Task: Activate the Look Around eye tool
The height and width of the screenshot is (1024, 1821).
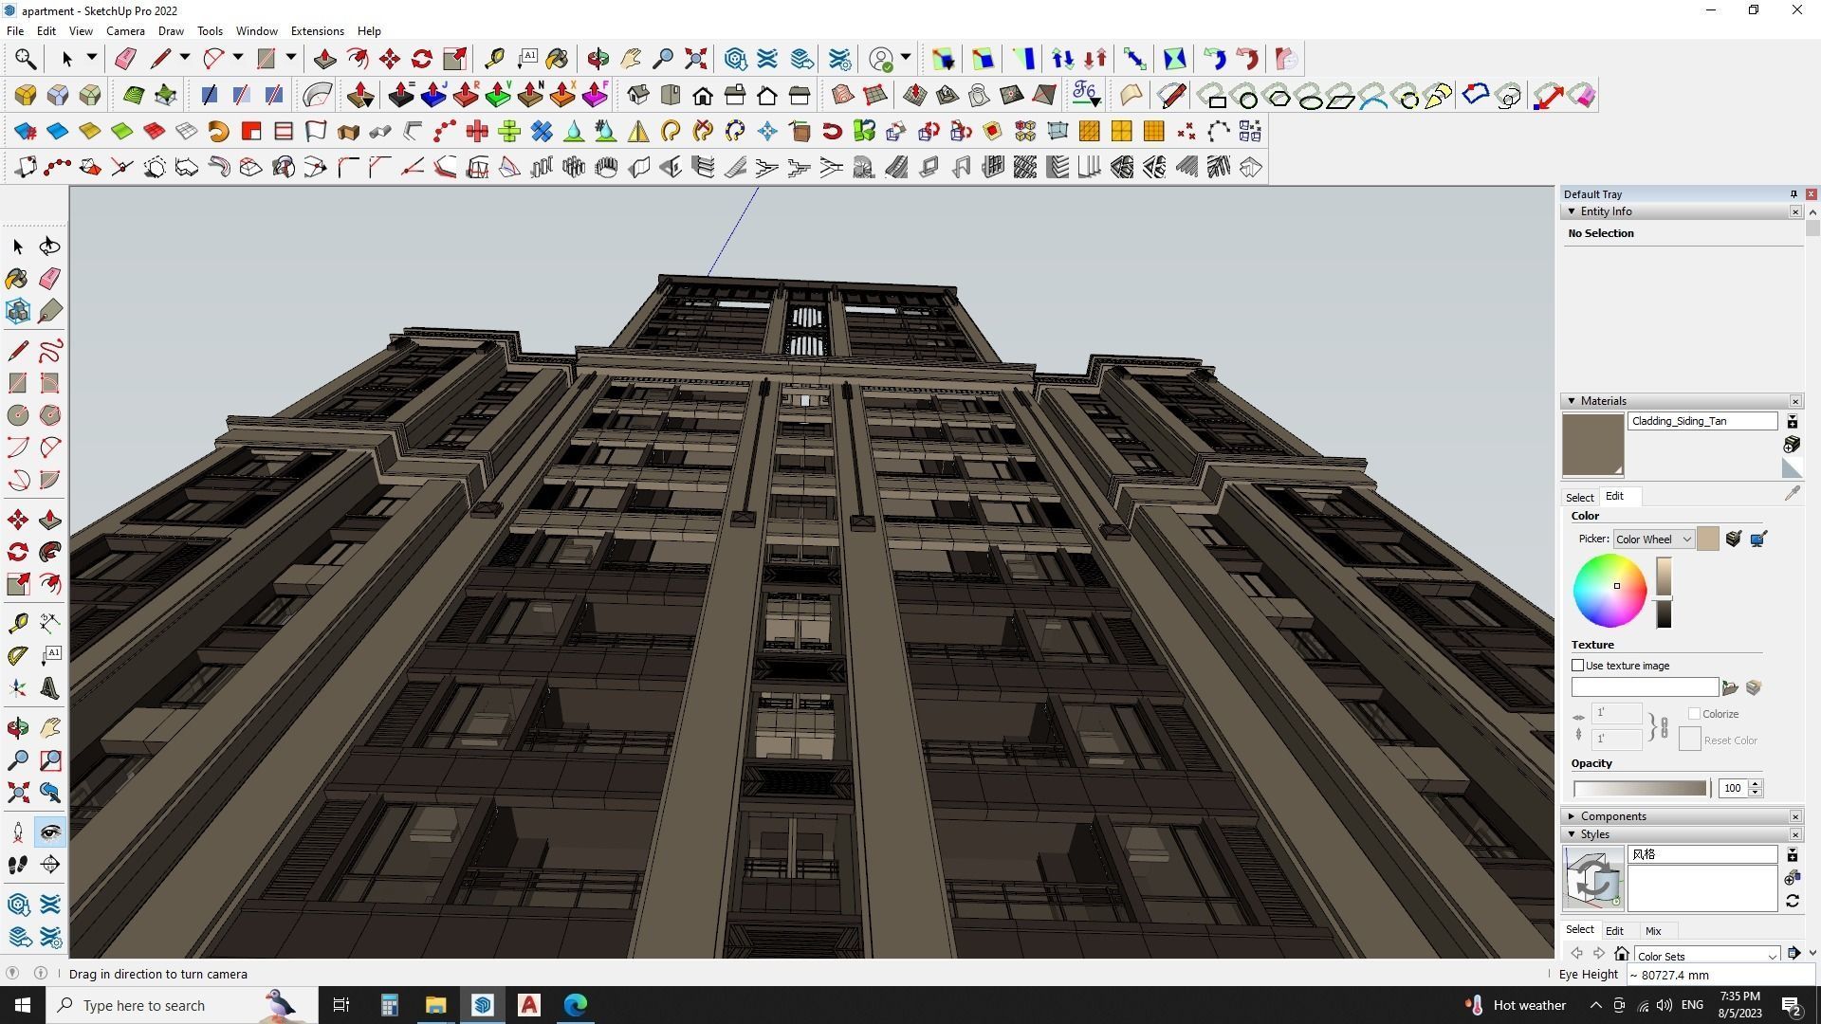Action: tap(50, 832)
